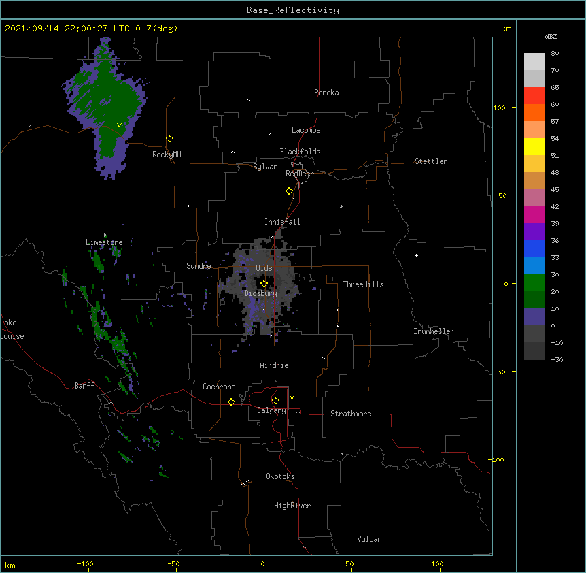Click the white plus marker west of Drumheller

416,255
